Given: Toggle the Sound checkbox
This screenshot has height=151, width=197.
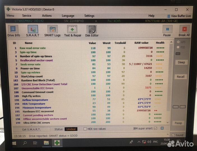Looking at the screenshot, I should click(x=173, y=135).
